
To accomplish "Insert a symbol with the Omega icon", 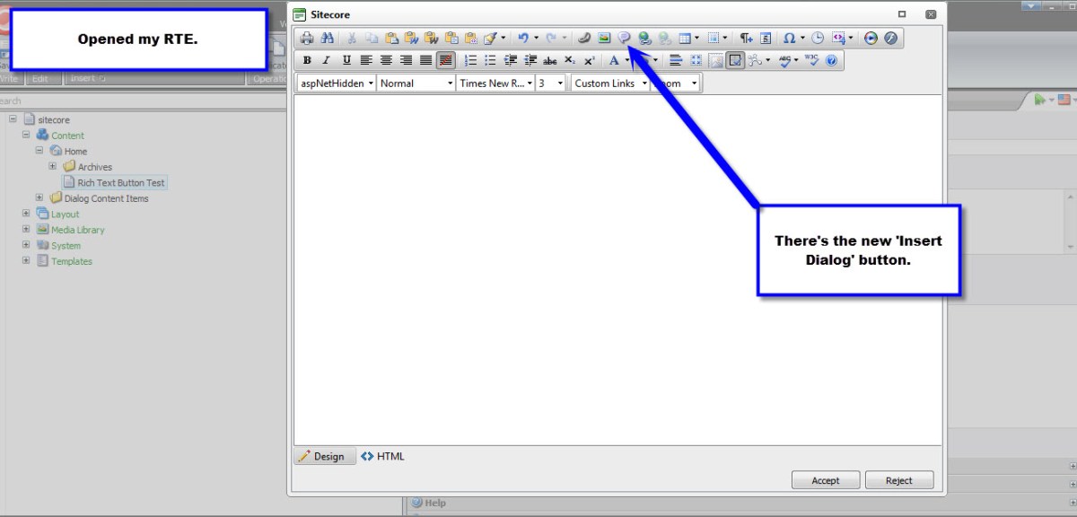I will (x=789, y=39).
